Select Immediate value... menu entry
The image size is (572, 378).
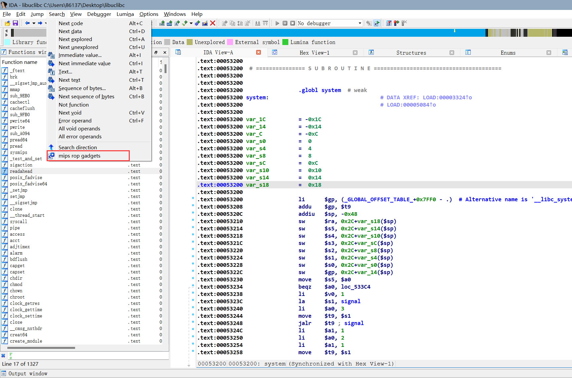pyautogui.click(x=99, y=55)
